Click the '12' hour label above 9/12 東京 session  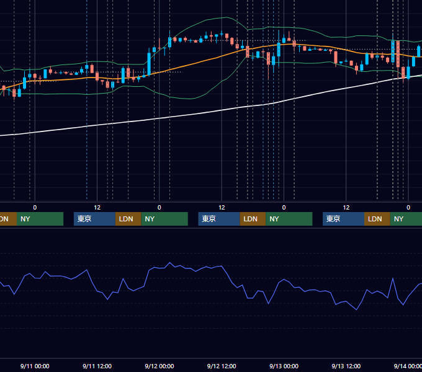[222, 208]
